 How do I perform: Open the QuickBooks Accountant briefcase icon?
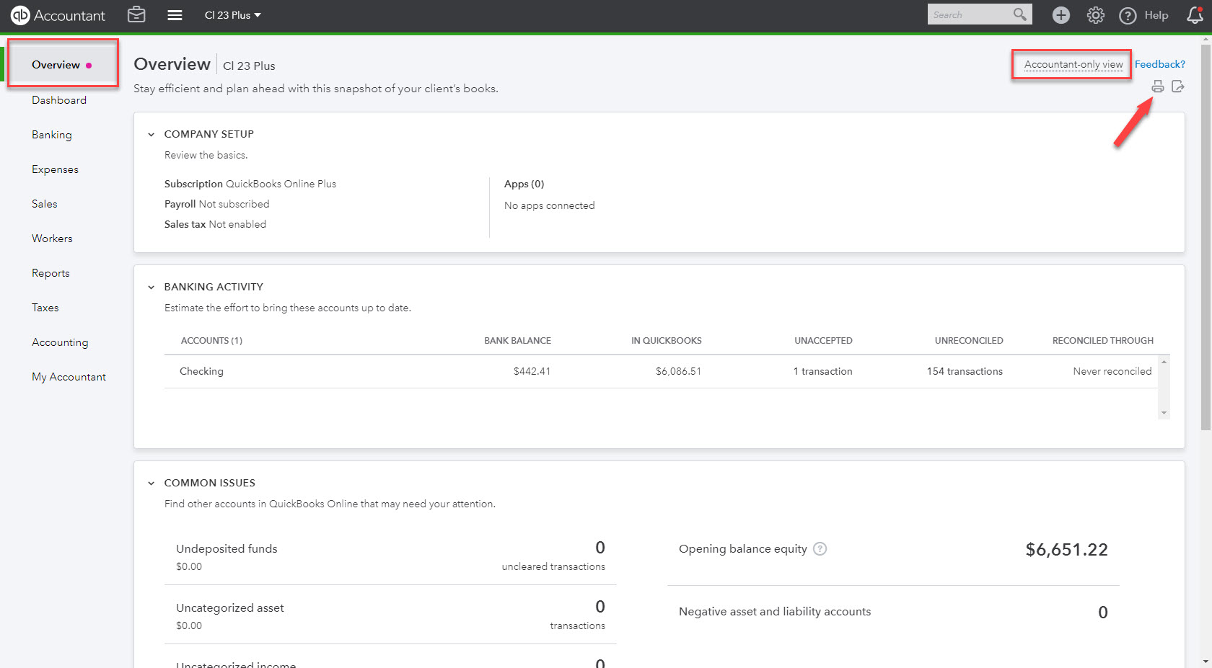click(x=136, y=14)
